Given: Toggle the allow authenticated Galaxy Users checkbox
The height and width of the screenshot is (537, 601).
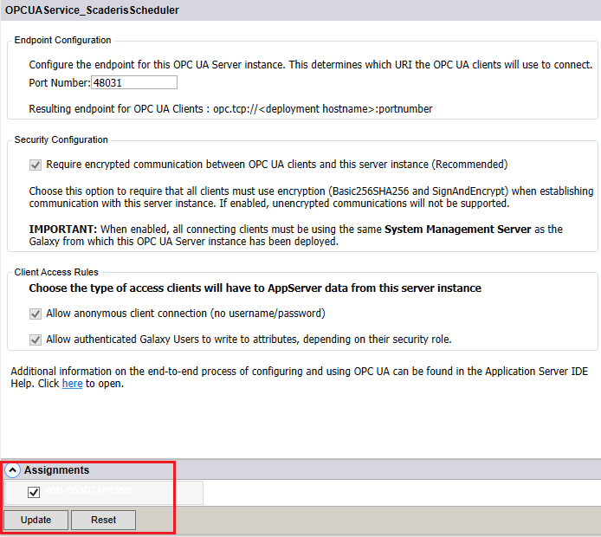Looking at the screenshot, I should click(36, 340).
